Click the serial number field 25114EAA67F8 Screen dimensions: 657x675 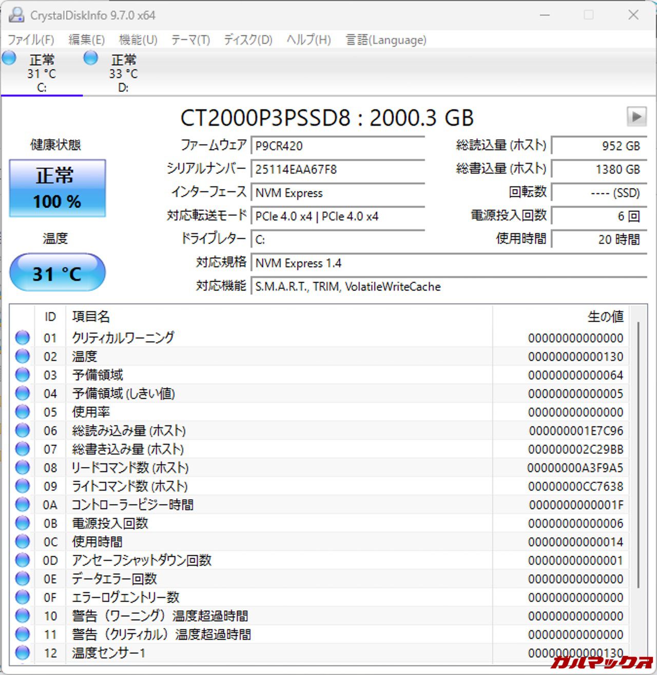(338, 170)
